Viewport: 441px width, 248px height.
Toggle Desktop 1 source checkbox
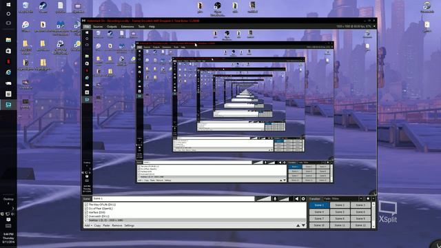[x=86, y=220]
